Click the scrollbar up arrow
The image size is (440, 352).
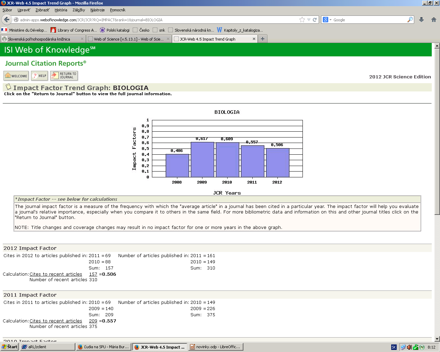437,45
